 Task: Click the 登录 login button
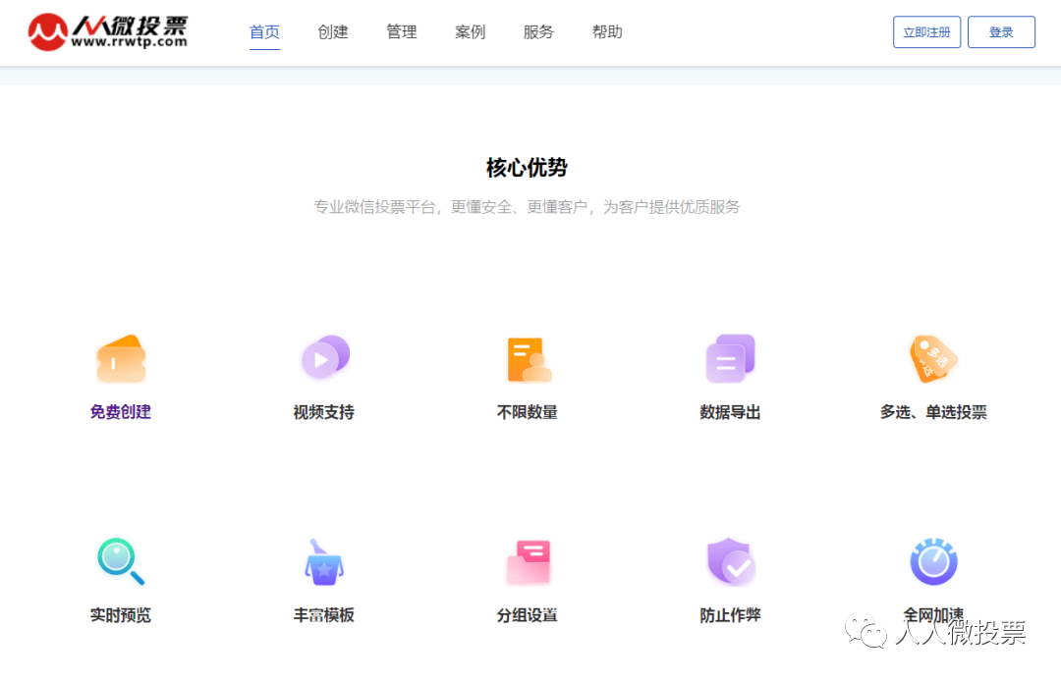point(1001,31)
